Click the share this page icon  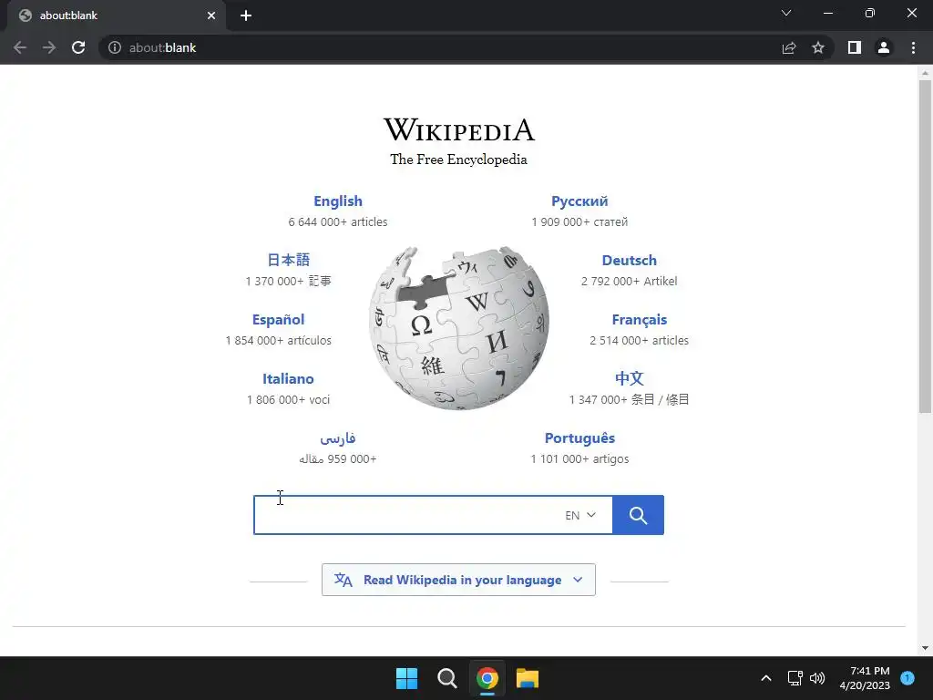[789, 47]
